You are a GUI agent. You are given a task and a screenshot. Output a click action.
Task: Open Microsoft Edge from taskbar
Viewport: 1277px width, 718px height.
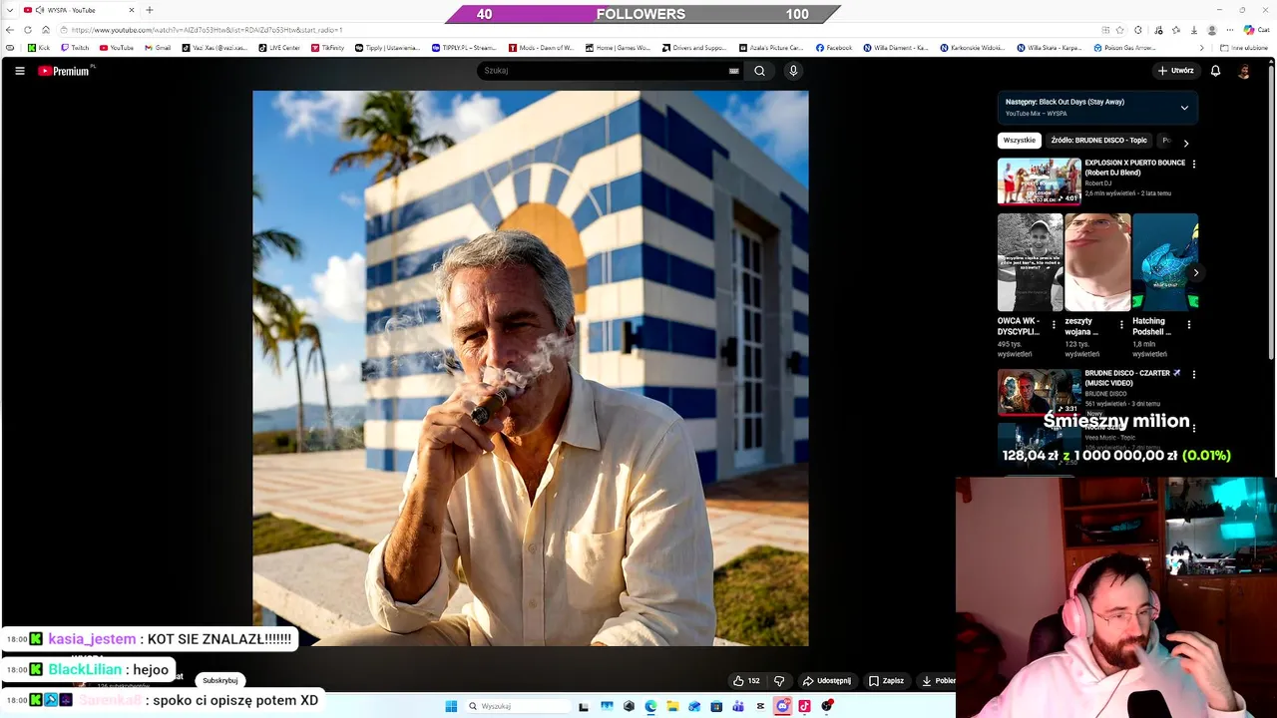650,706
